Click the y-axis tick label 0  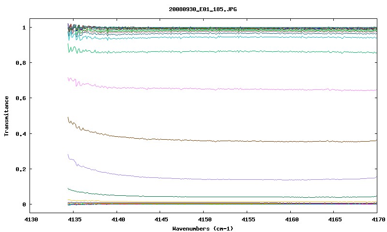[x=24, y=204]
